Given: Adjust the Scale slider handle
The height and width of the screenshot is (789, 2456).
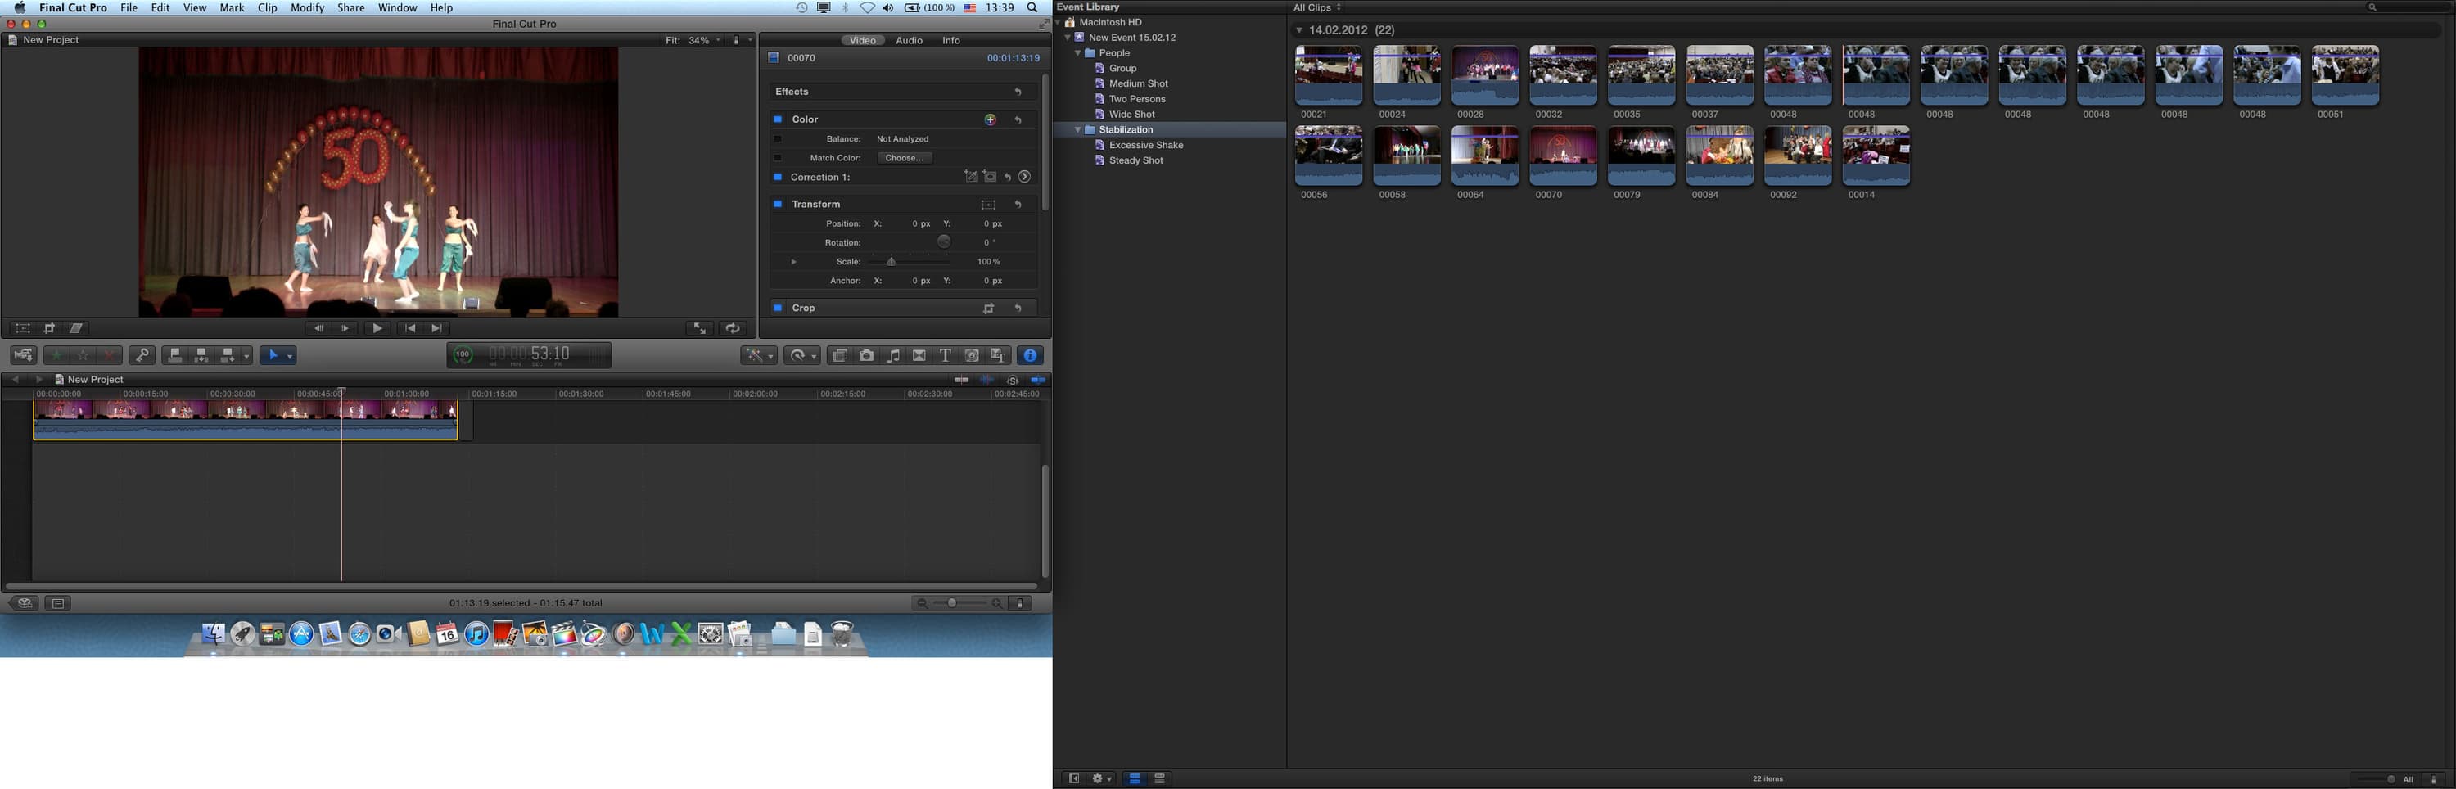Looking at the screenshot, I should [x=892, y=262].
